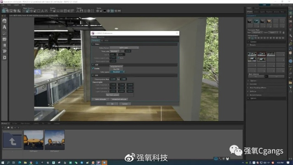Expand the Location section
293x165 pixels.
(248, 84)
